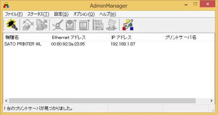
Task: Open the オプション(O) menu
Action: [84, 14]
